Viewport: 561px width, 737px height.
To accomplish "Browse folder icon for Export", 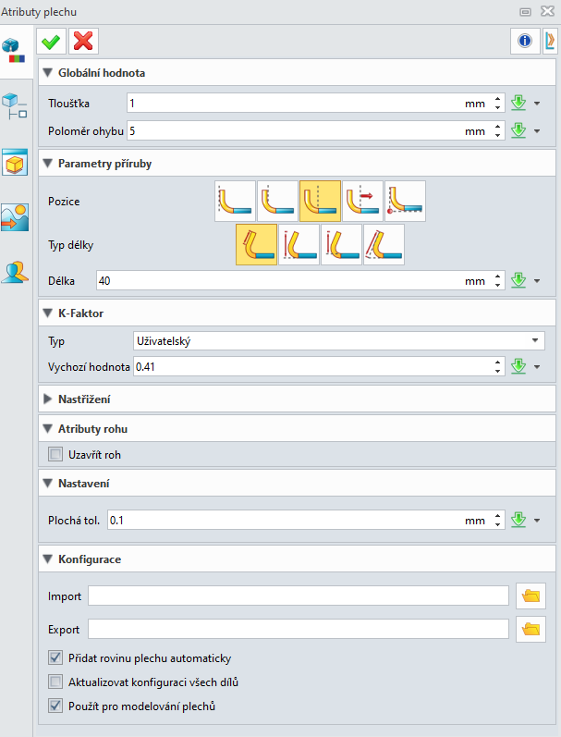I will pyautogui.click(x=531, y=629).
